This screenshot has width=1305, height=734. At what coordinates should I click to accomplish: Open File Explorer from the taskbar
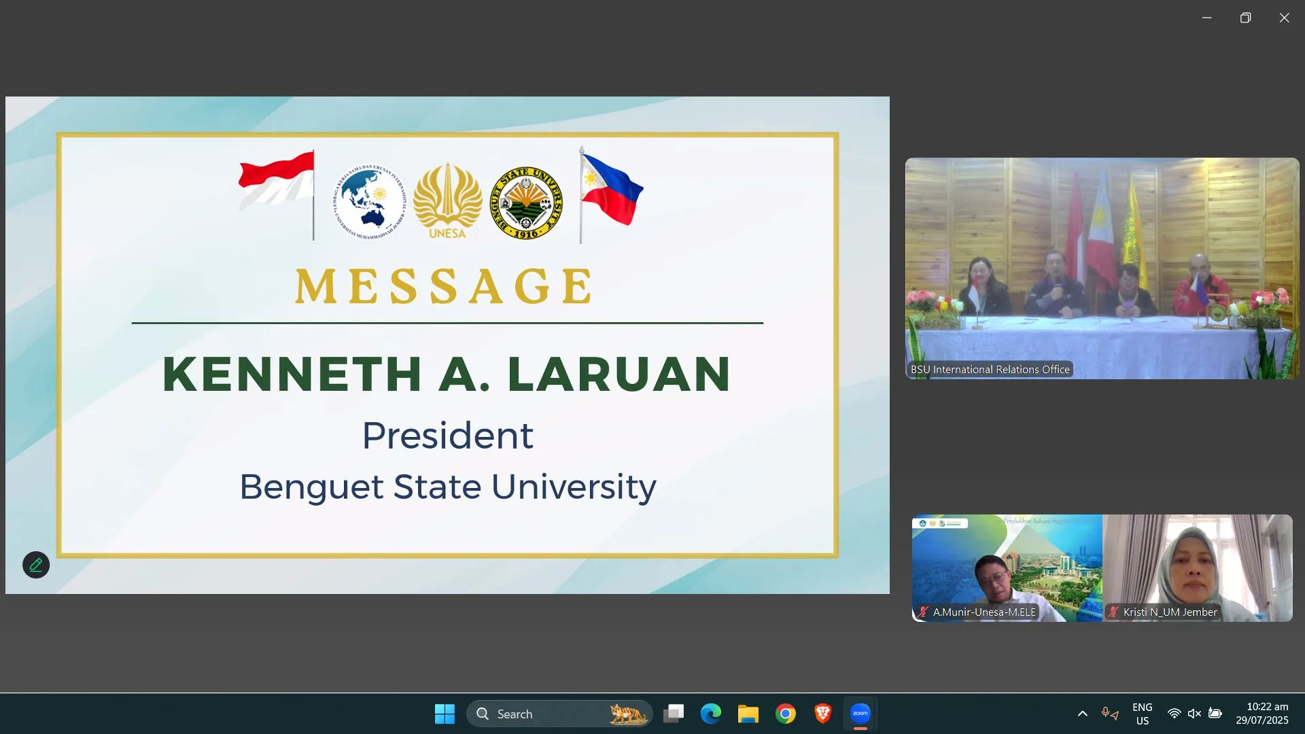pos(748,714)
